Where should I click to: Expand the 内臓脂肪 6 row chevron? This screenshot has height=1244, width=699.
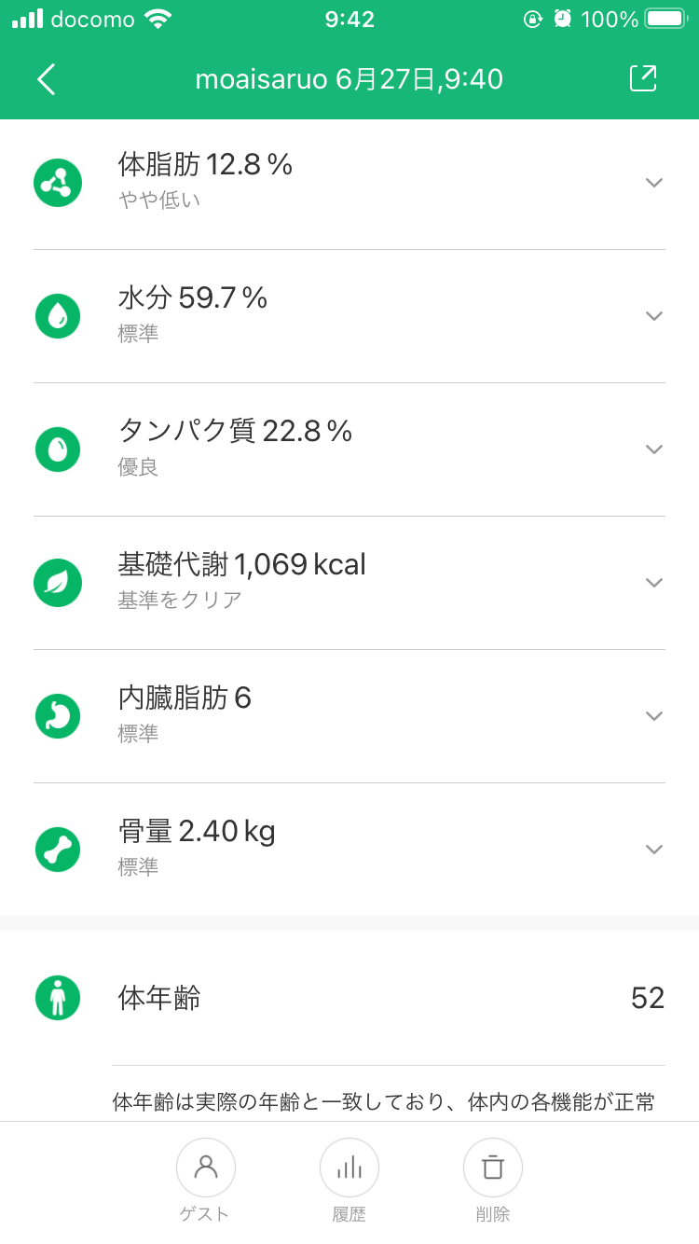(x=654, y=716)
